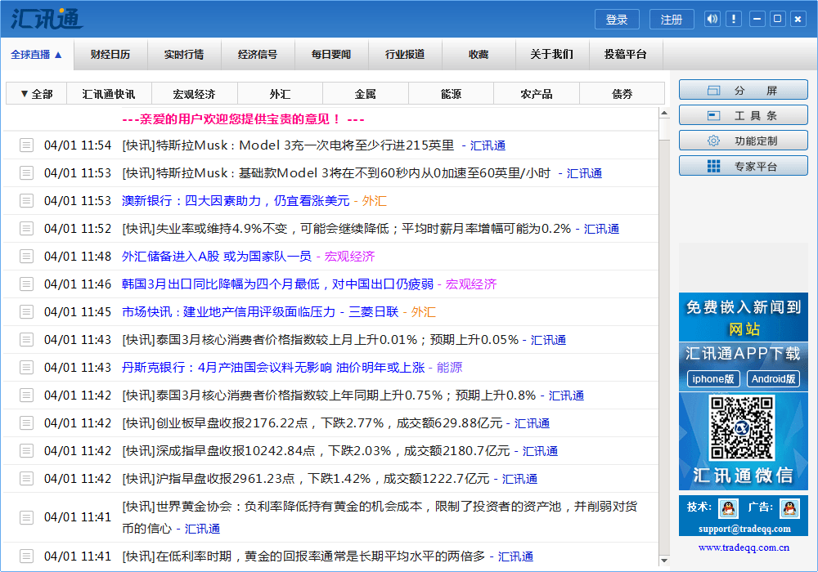Image resolution: width=818 pixels, height=572 pixels.
Task: Click the document icon beside 丹斯克银行 news
Action: (x=27, y=367)
